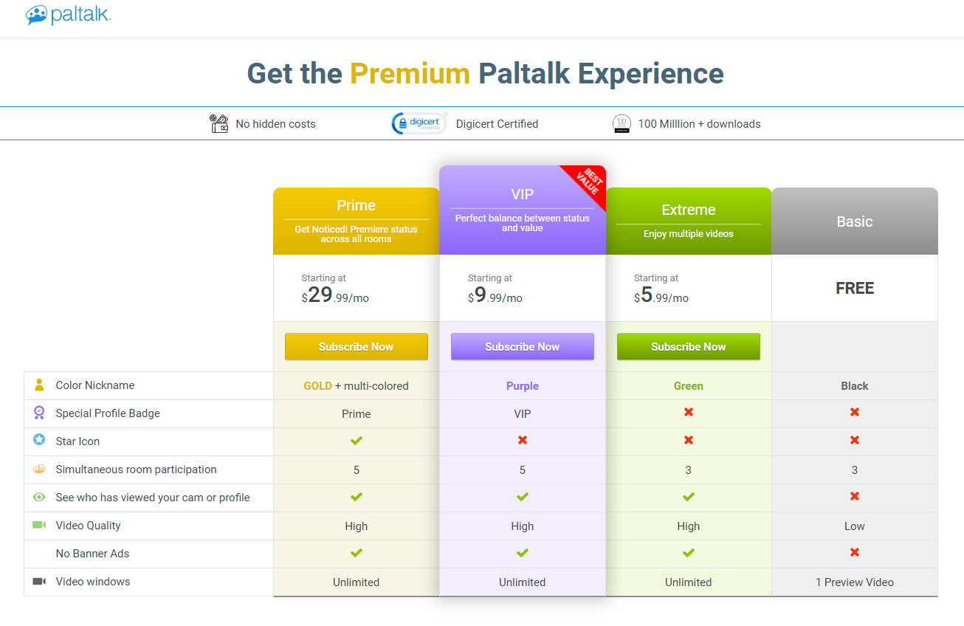Screen dimensions: 964x626
Task: Select the purple VIP plan header
Action: 523,210
